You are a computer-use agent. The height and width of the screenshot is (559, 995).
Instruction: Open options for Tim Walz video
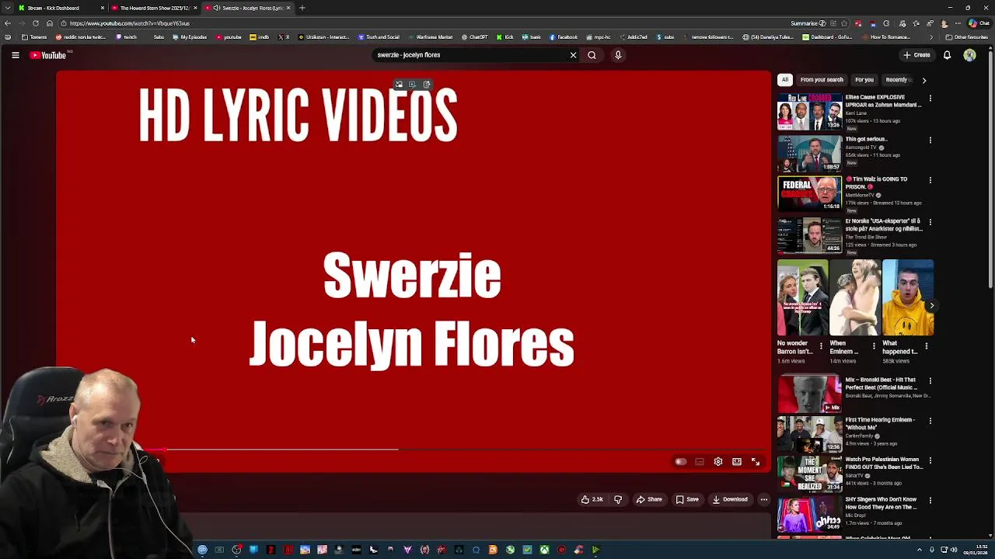pos(930,180)
